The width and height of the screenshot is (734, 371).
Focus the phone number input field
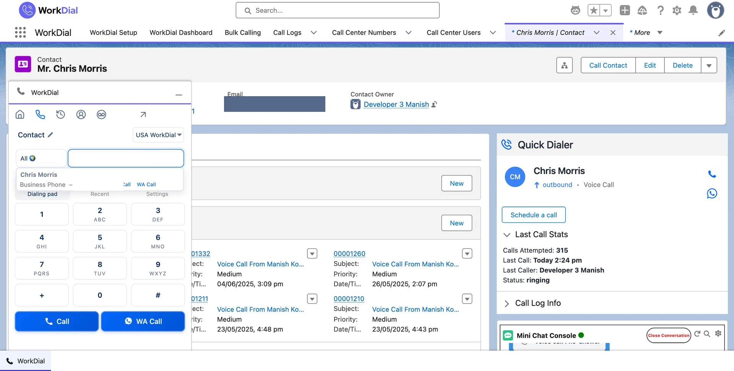click(x=126, y=158)
